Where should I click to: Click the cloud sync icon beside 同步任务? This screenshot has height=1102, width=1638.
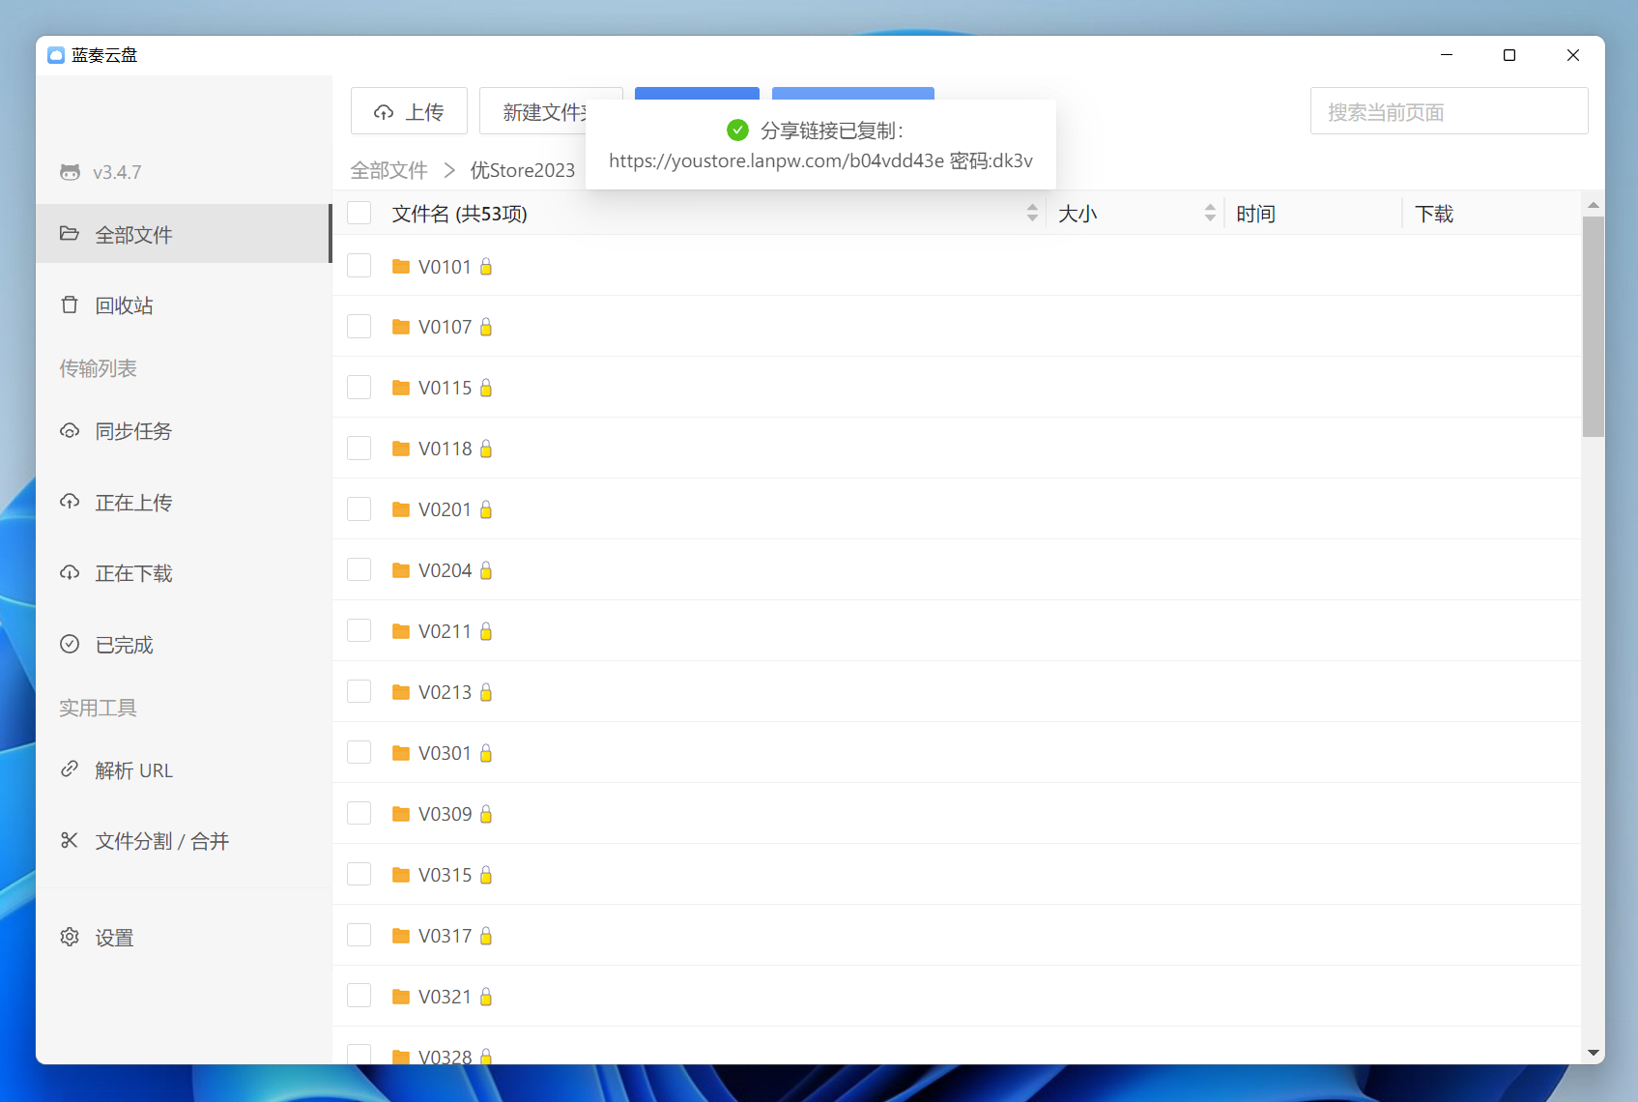tap(70, 430)
